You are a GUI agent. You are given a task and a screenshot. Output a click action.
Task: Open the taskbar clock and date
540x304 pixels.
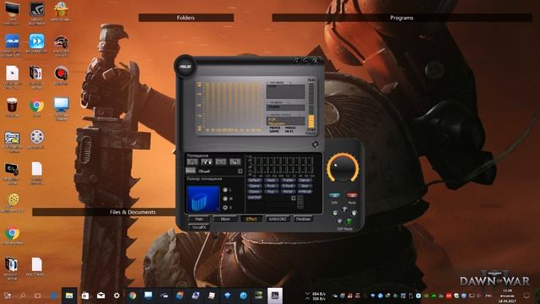click(x=507, y=296)
